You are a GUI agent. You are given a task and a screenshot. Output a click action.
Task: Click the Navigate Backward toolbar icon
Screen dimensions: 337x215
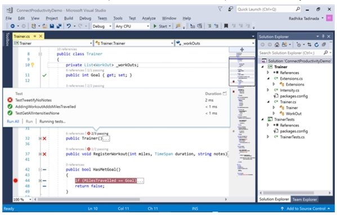12,26
